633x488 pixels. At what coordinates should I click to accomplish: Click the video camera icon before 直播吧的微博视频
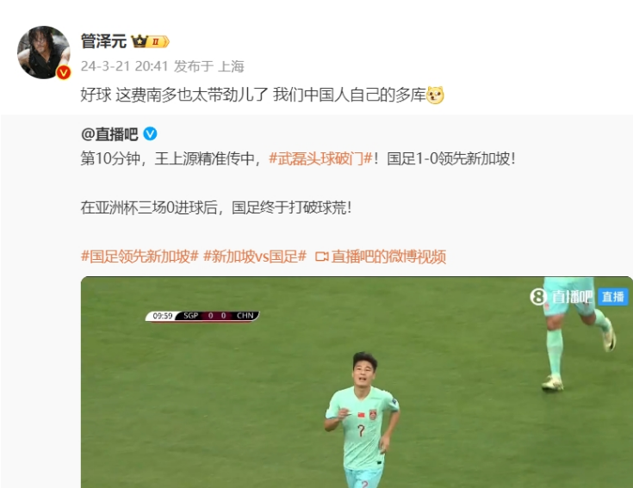coord(322,256)
